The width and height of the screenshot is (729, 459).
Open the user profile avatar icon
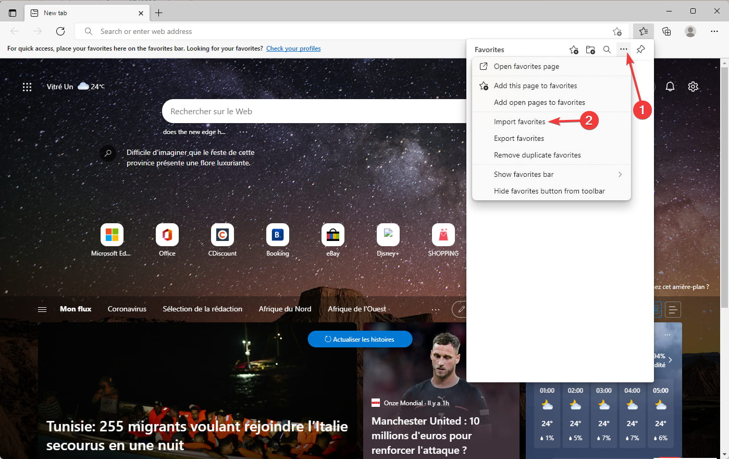click(x=690, y=31)
